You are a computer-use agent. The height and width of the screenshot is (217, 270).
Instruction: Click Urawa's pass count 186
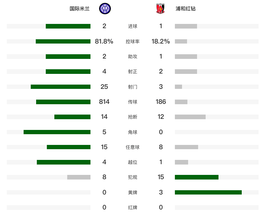tap(161, 102)
